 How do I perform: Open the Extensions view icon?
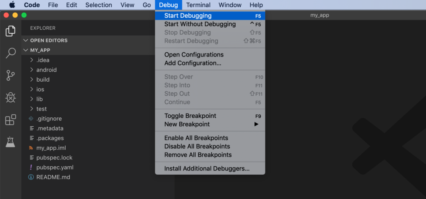click(x=10, y=120)
